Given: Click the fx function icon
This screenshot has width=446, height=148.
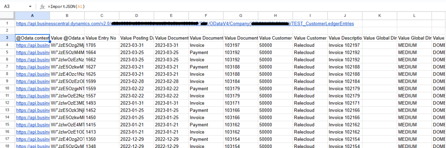Looking at the screenshot, I should (42, 6).
